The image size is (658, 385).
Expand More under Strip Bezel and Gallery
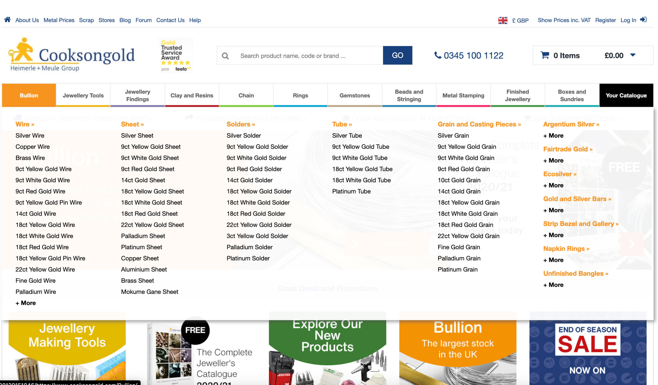click(x=553, y=235)
